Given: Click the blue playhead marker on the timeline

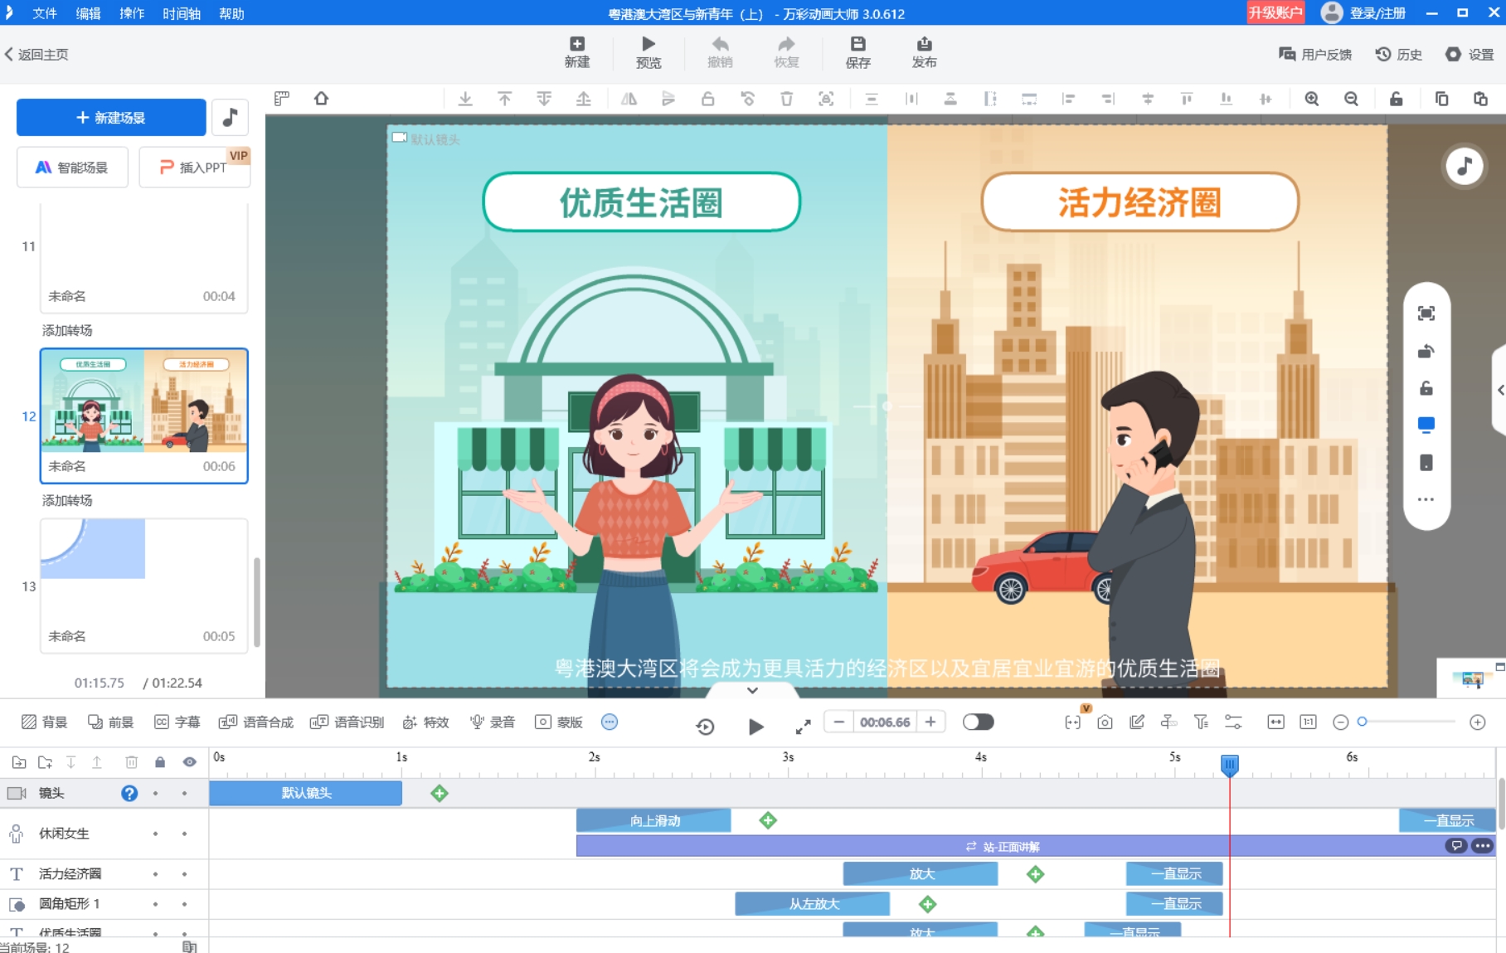Looking at the screenshot, I should tap(1230, 764).
